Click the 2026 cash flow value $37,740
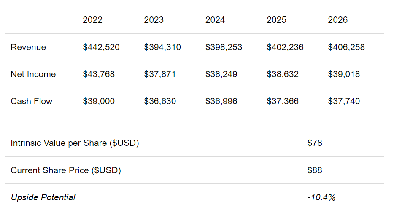This screenshot has height=210, width=402. [344, 101]
